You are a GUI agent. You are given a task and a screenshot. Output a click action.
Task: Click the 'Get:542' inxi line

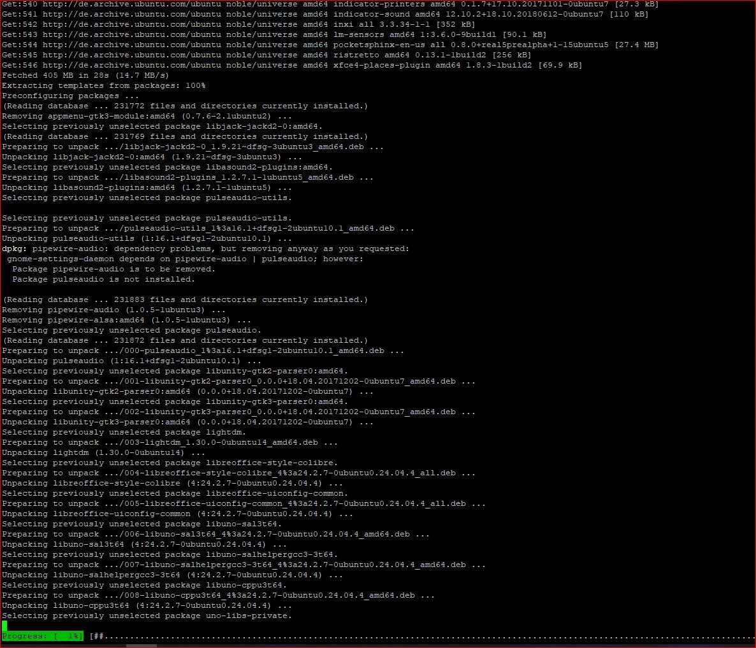[238, 24]
